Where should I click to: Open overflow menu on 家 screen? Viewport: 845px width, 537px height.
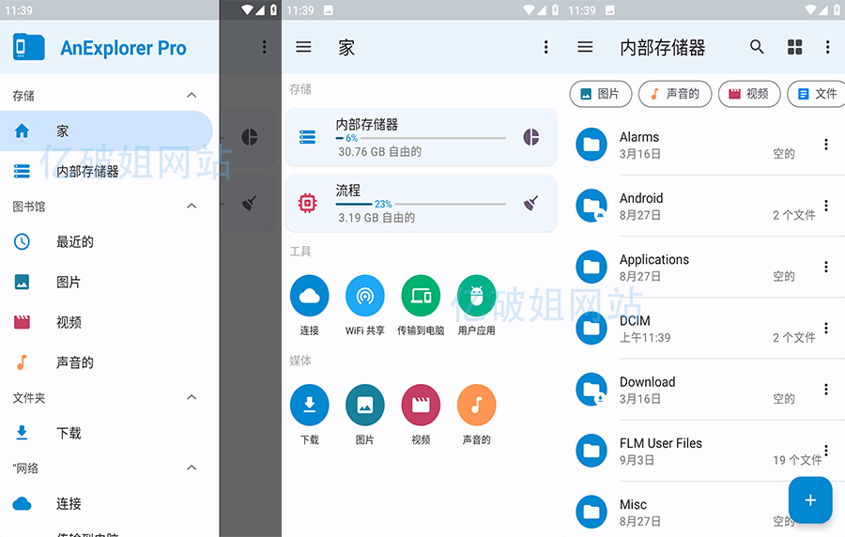click(545, 47)
